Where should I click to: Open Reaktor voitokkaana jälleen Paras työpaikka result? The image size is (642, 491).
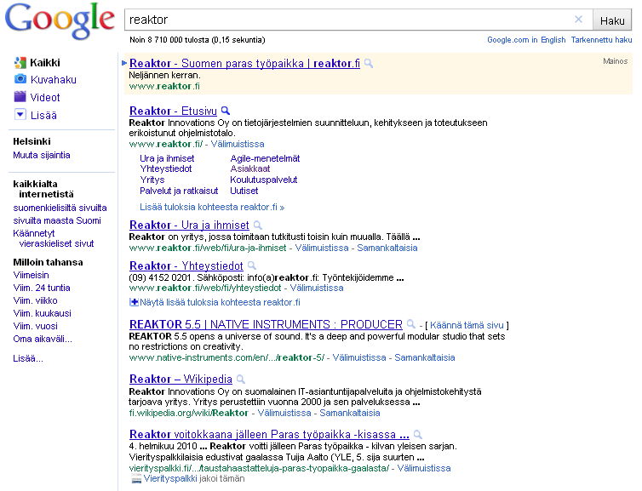pyautogui.click(x=269, y=435)
